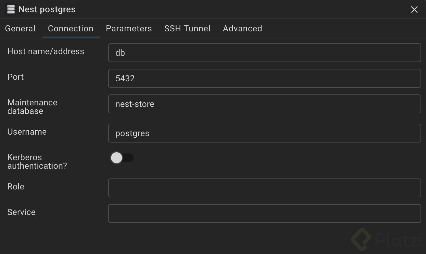This screenshot has height=254, width=426.
Task: Toggle Kerberos authentication switch
Action: click(122, 158)
